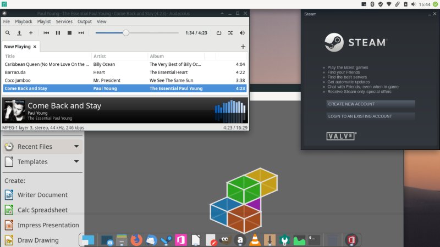
Task: Click the volume speaker icon
Action: point(242,33)
